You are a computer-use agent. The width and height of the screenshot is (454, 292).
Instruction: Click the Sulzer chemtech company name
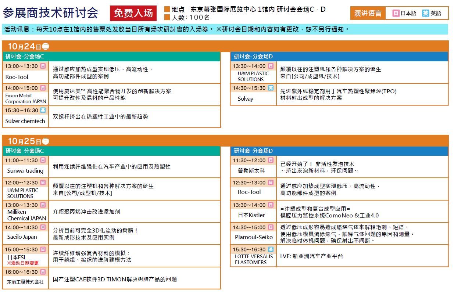tap(25, 121)
